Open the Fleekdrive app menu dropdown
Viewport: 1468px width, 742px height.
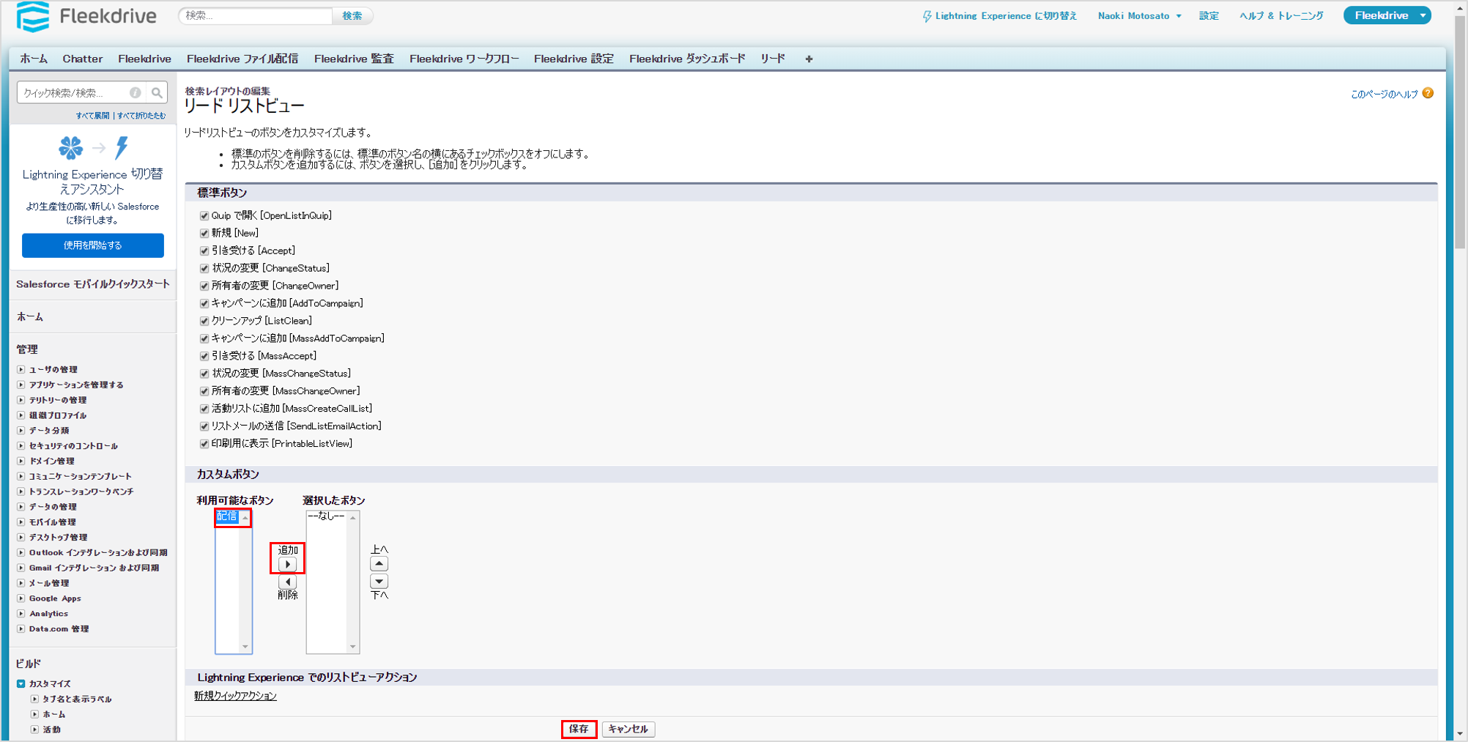[x=1423, y=15]
